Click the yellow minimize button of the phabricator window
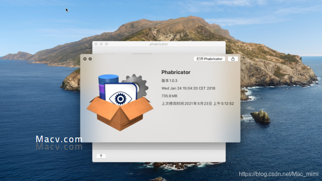 click(x=101, y=44)
